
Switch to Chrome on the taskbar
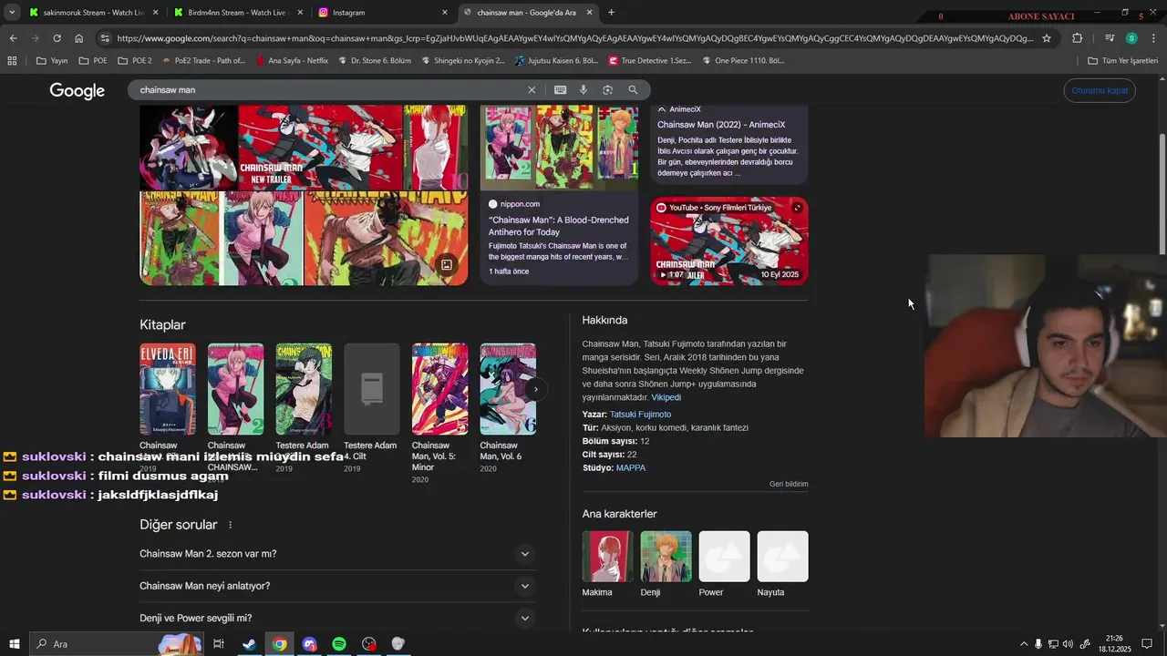coord(279,644)
